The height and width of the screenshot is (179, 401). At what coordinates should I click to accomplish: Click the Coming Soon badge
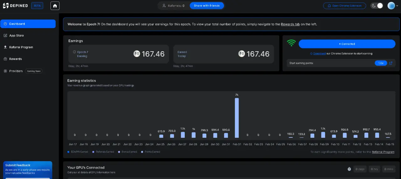coord(34,71)
